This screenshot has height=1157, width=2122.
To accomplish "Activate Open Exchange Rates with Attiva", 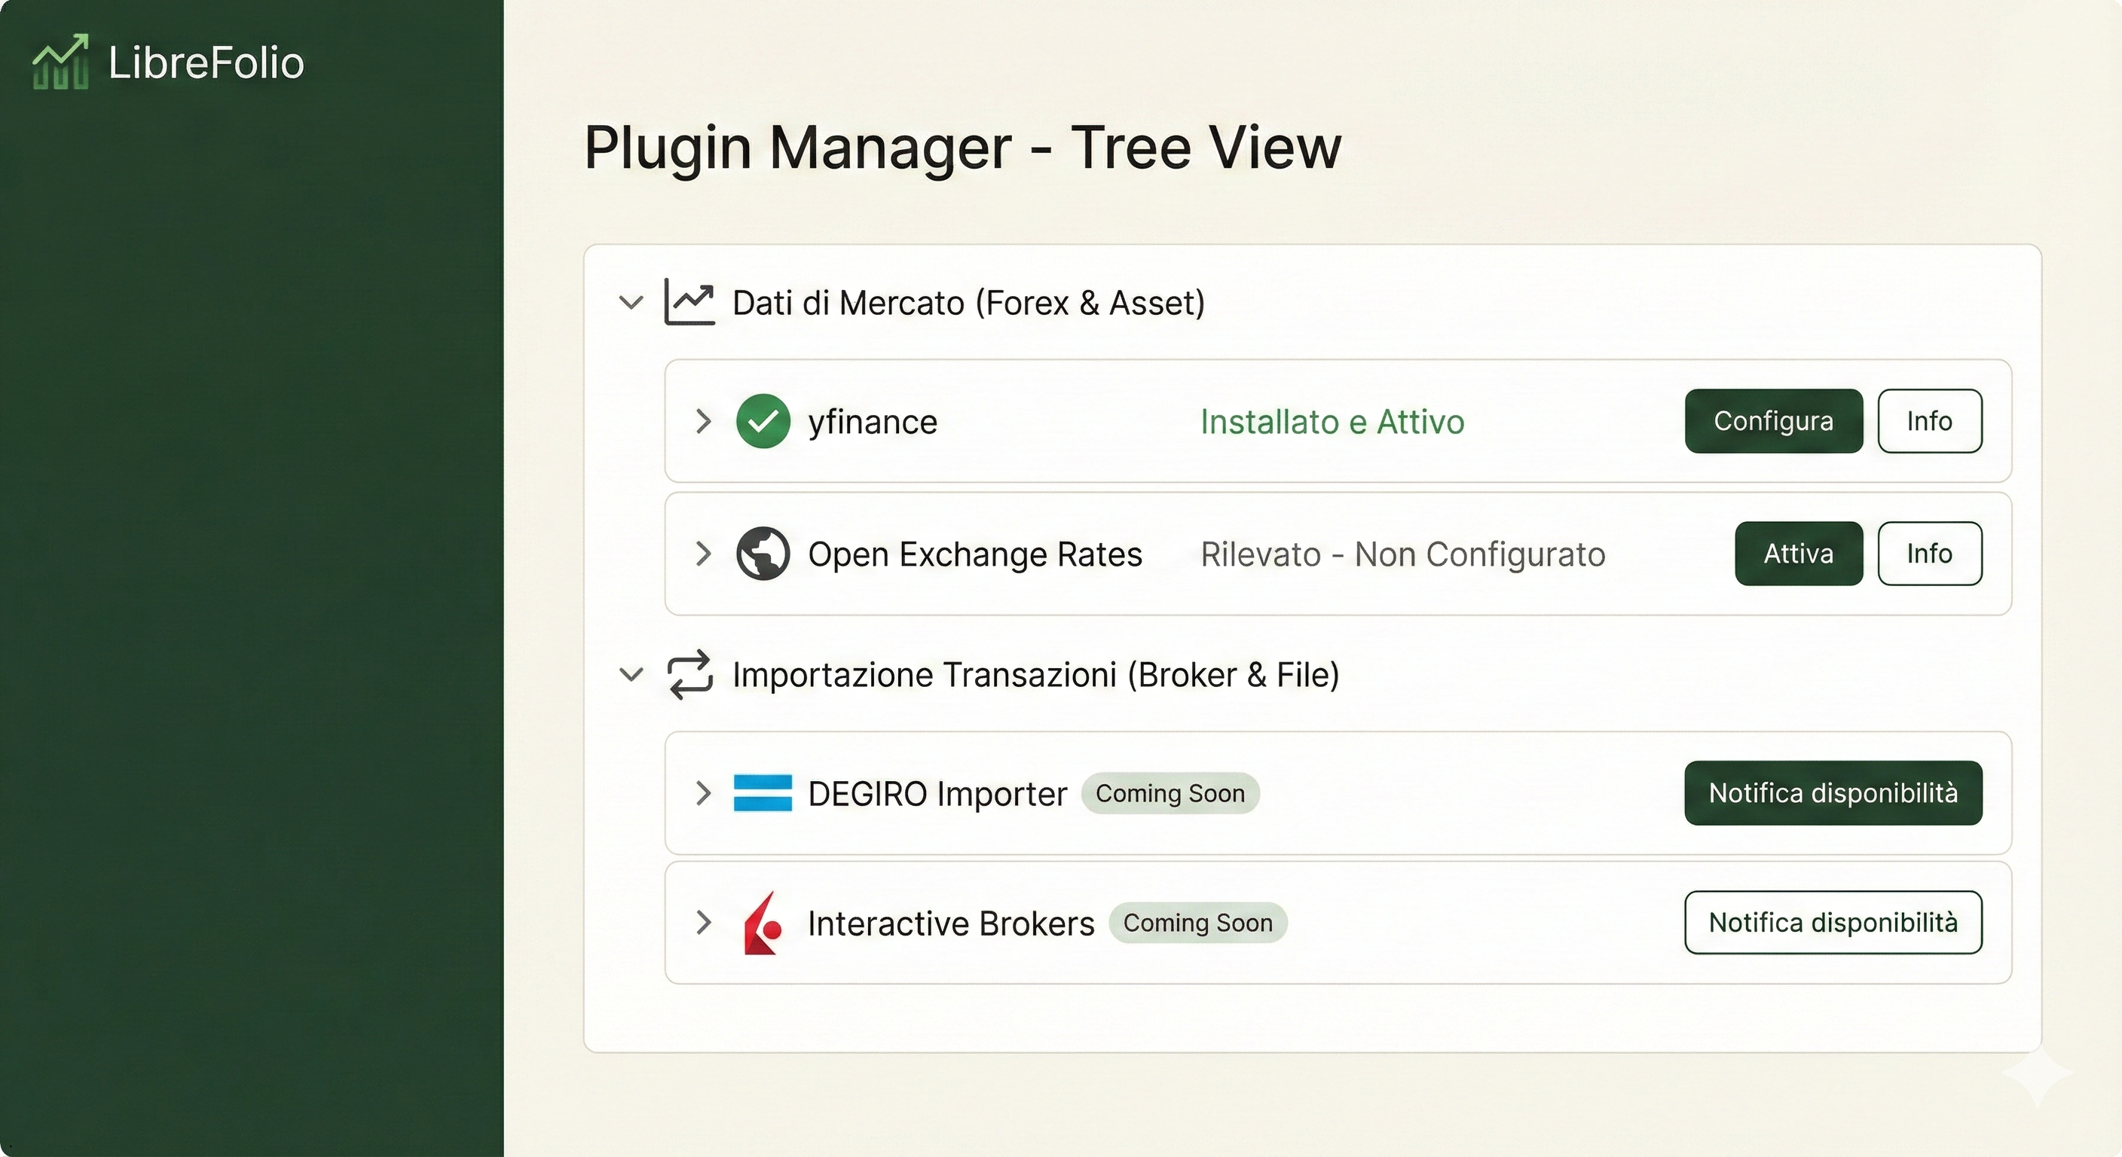I will 1798,554.
